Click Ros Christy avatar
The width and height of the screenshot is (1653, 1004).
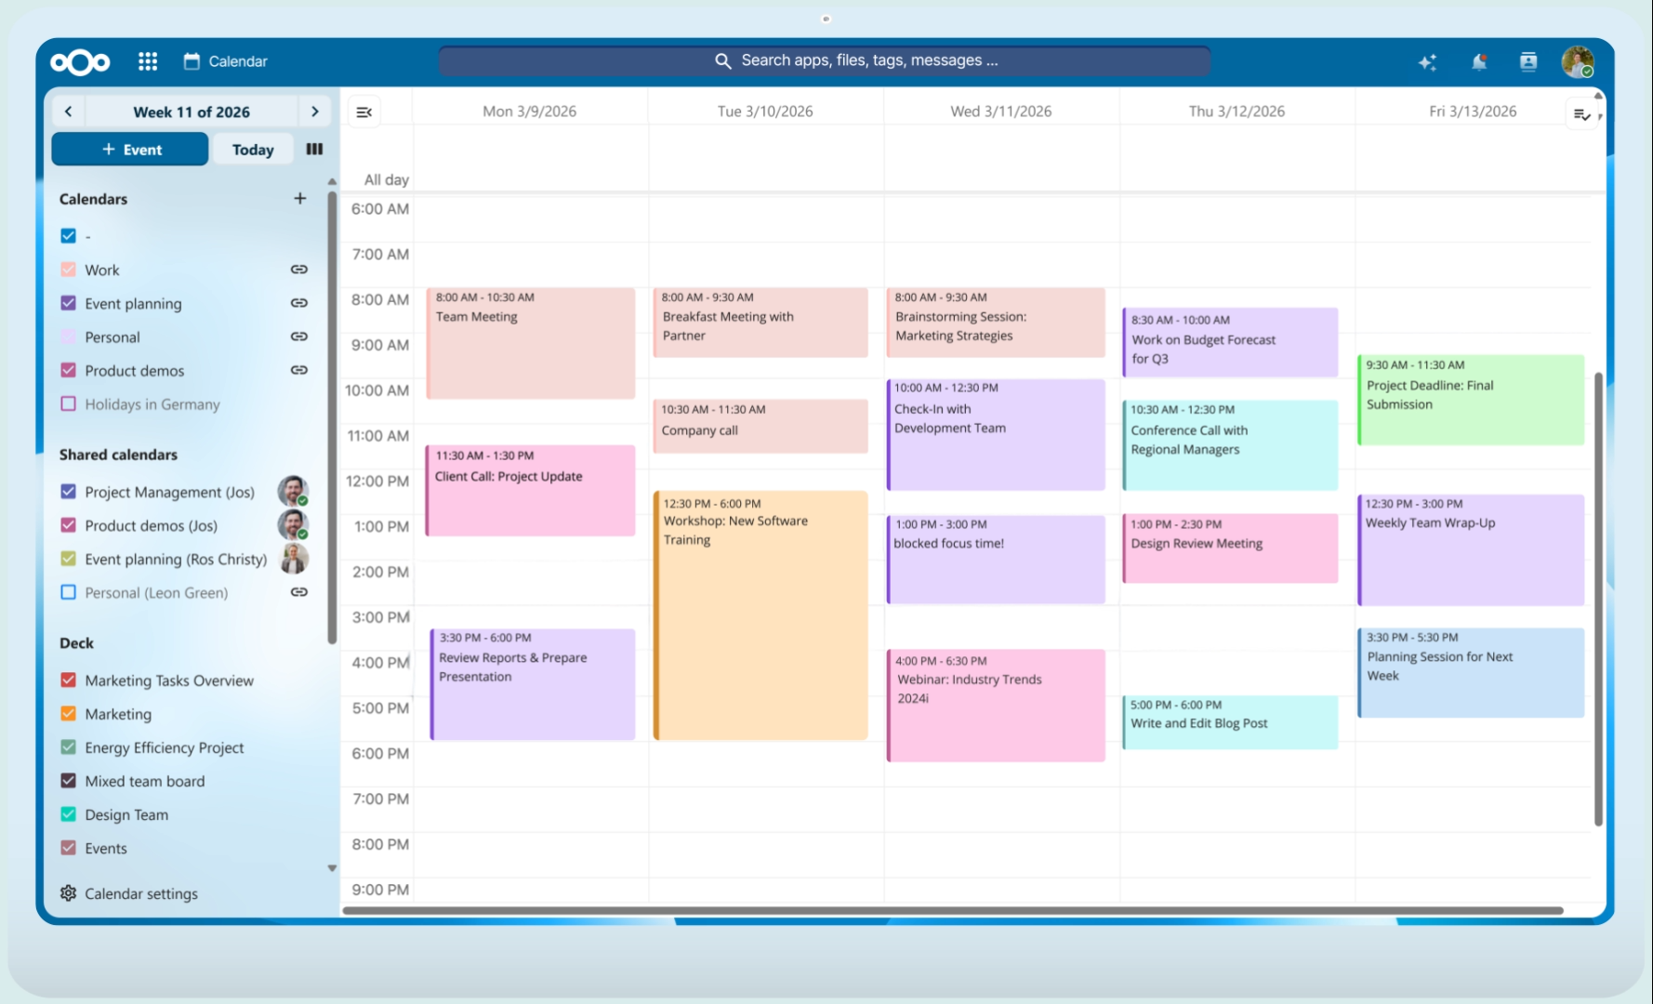pos(294,559)
